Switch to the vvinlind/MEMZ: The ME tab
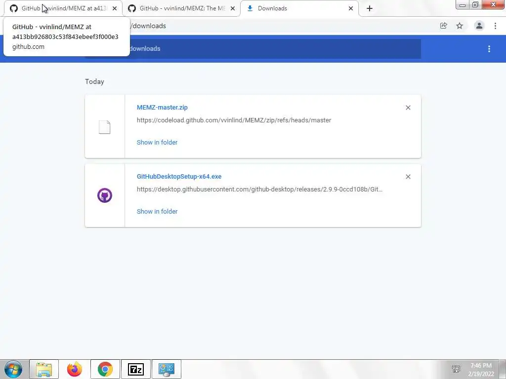 [182, 8]
